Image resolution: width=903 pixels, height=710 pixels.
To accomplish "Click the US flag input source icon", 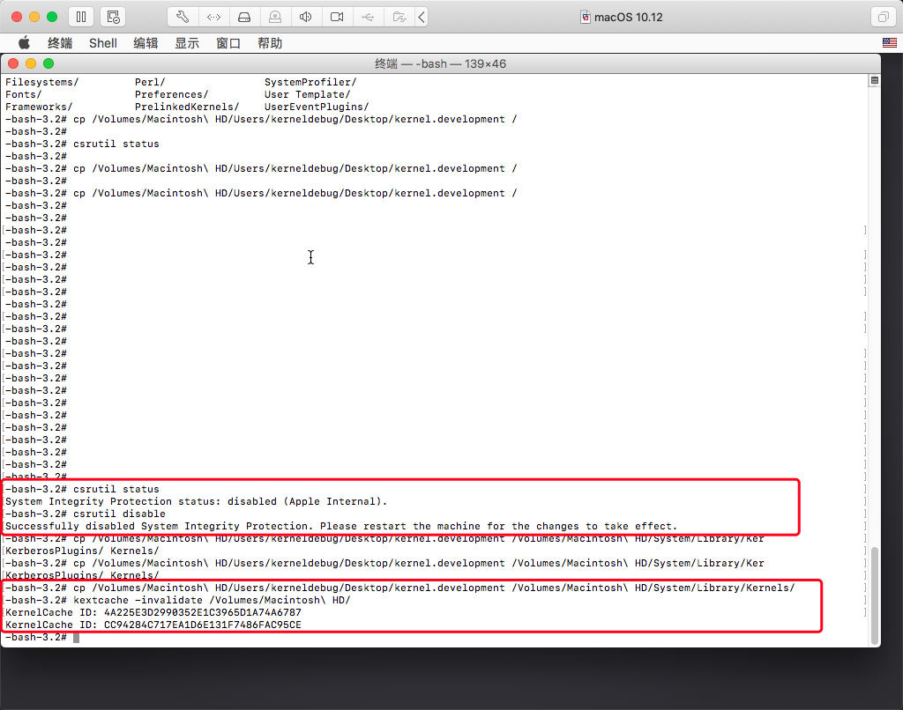I will click(890, 42).
